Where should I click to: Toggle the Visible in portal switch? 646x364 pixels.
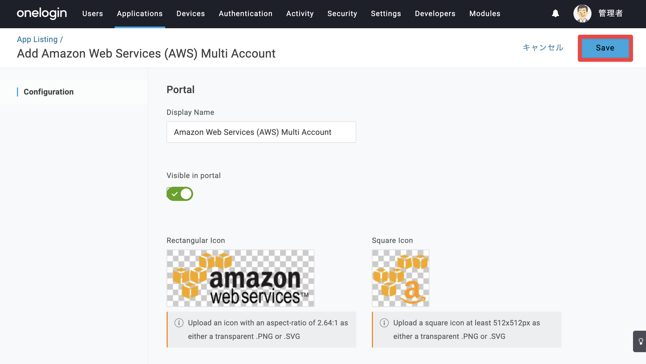pos(180,194)
